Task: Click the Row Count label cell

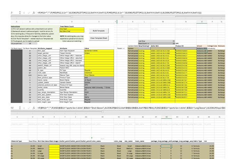Action: click(x=144, y=43)
